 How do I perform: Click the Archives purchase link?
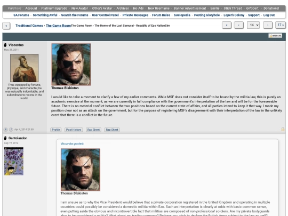tap(123, 8)
